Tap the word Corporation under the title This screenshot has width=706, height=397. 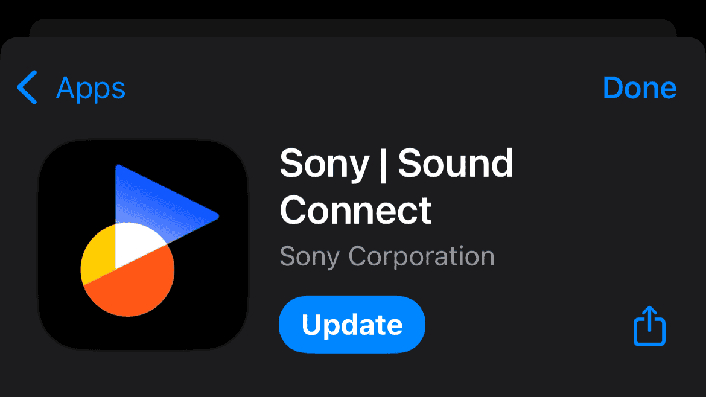(x=421, y=256)
